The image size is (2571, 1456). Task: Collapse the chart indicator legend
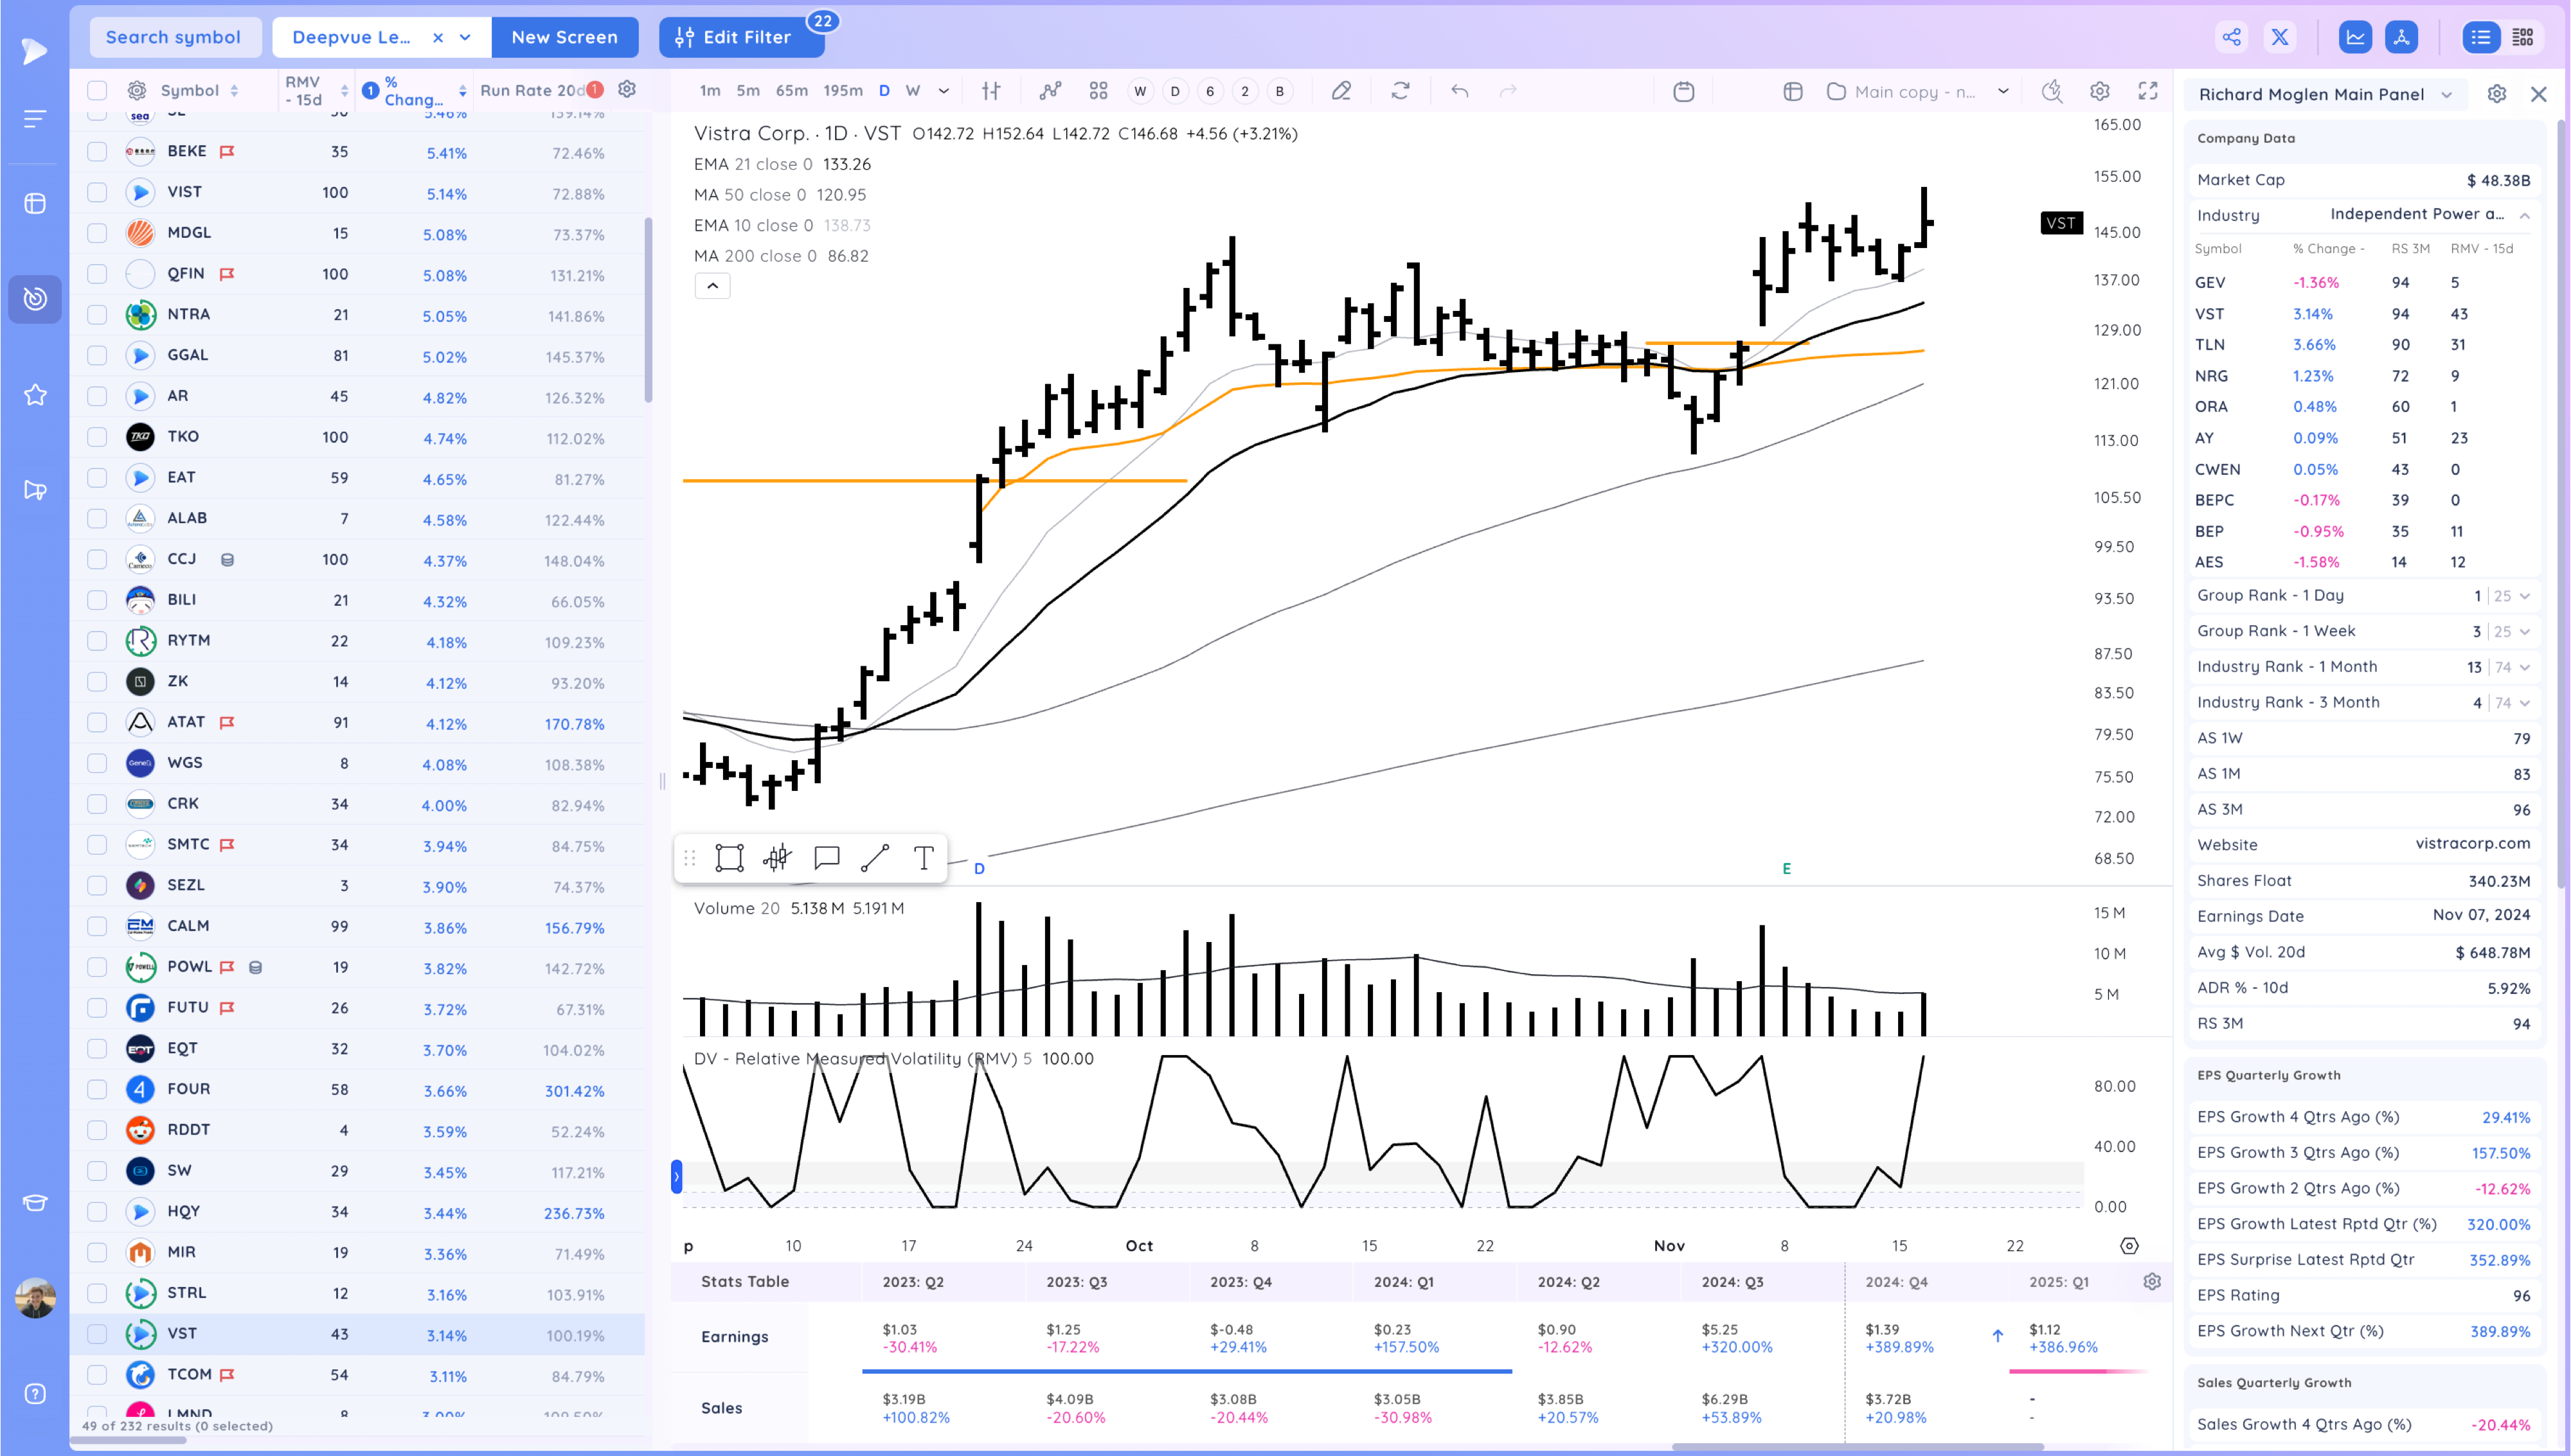point(712,286)
